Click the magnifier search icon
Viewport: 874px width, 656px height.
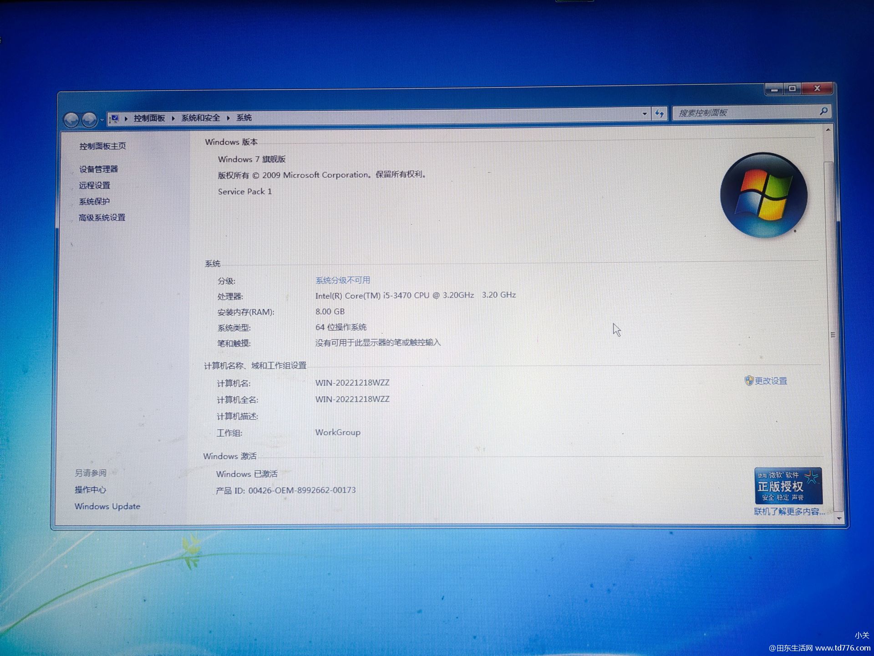(x=823, y=111)
